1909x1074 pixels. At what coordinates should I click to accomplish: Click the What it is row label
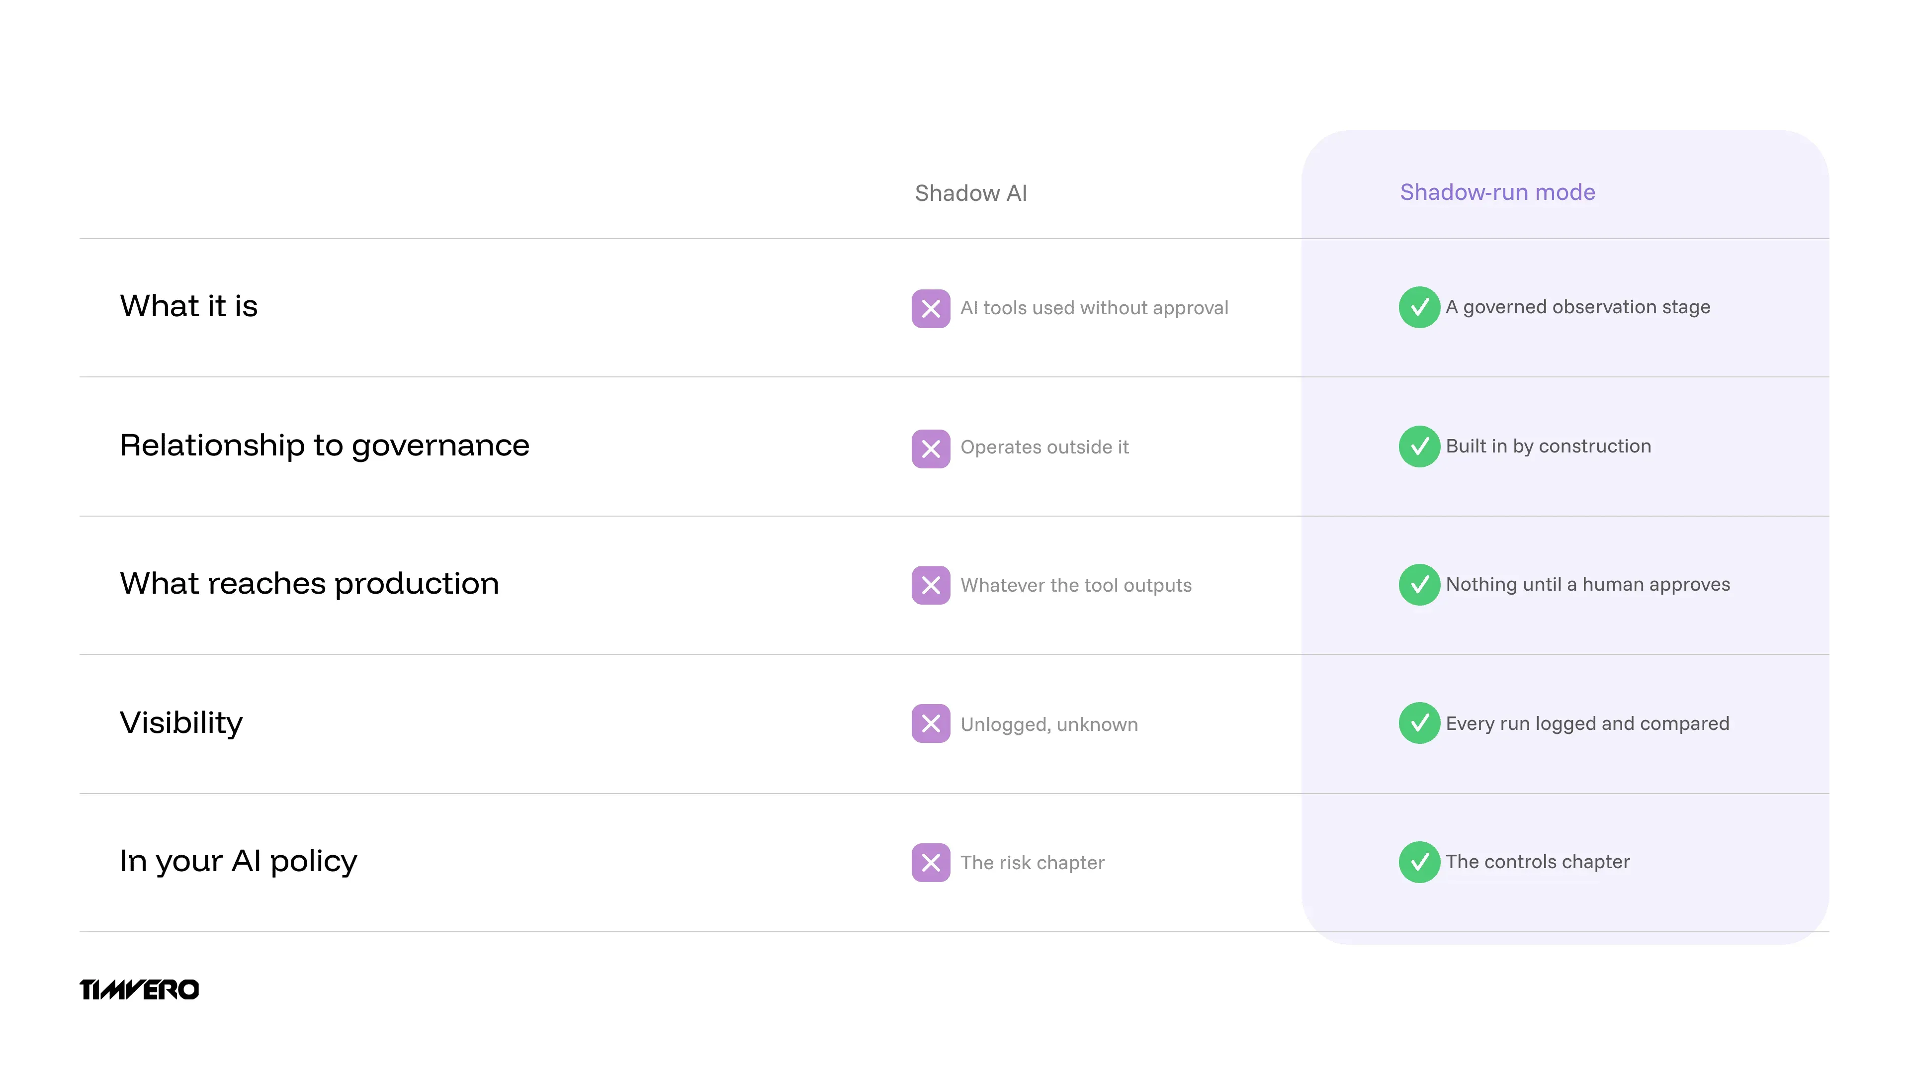coord(188,306)
